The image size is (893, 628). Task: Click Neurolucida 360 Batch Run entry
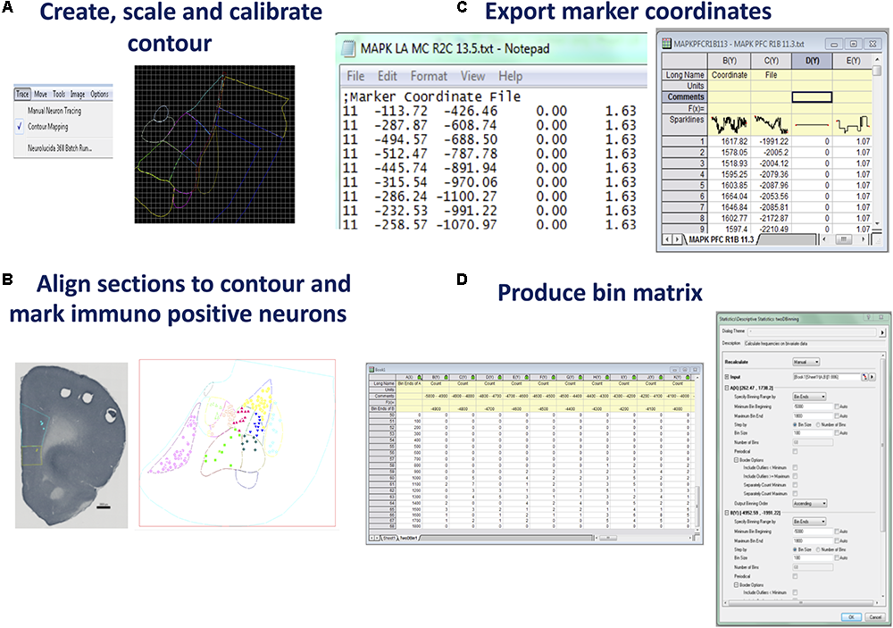pyautogui.click(x=59, y=148)
